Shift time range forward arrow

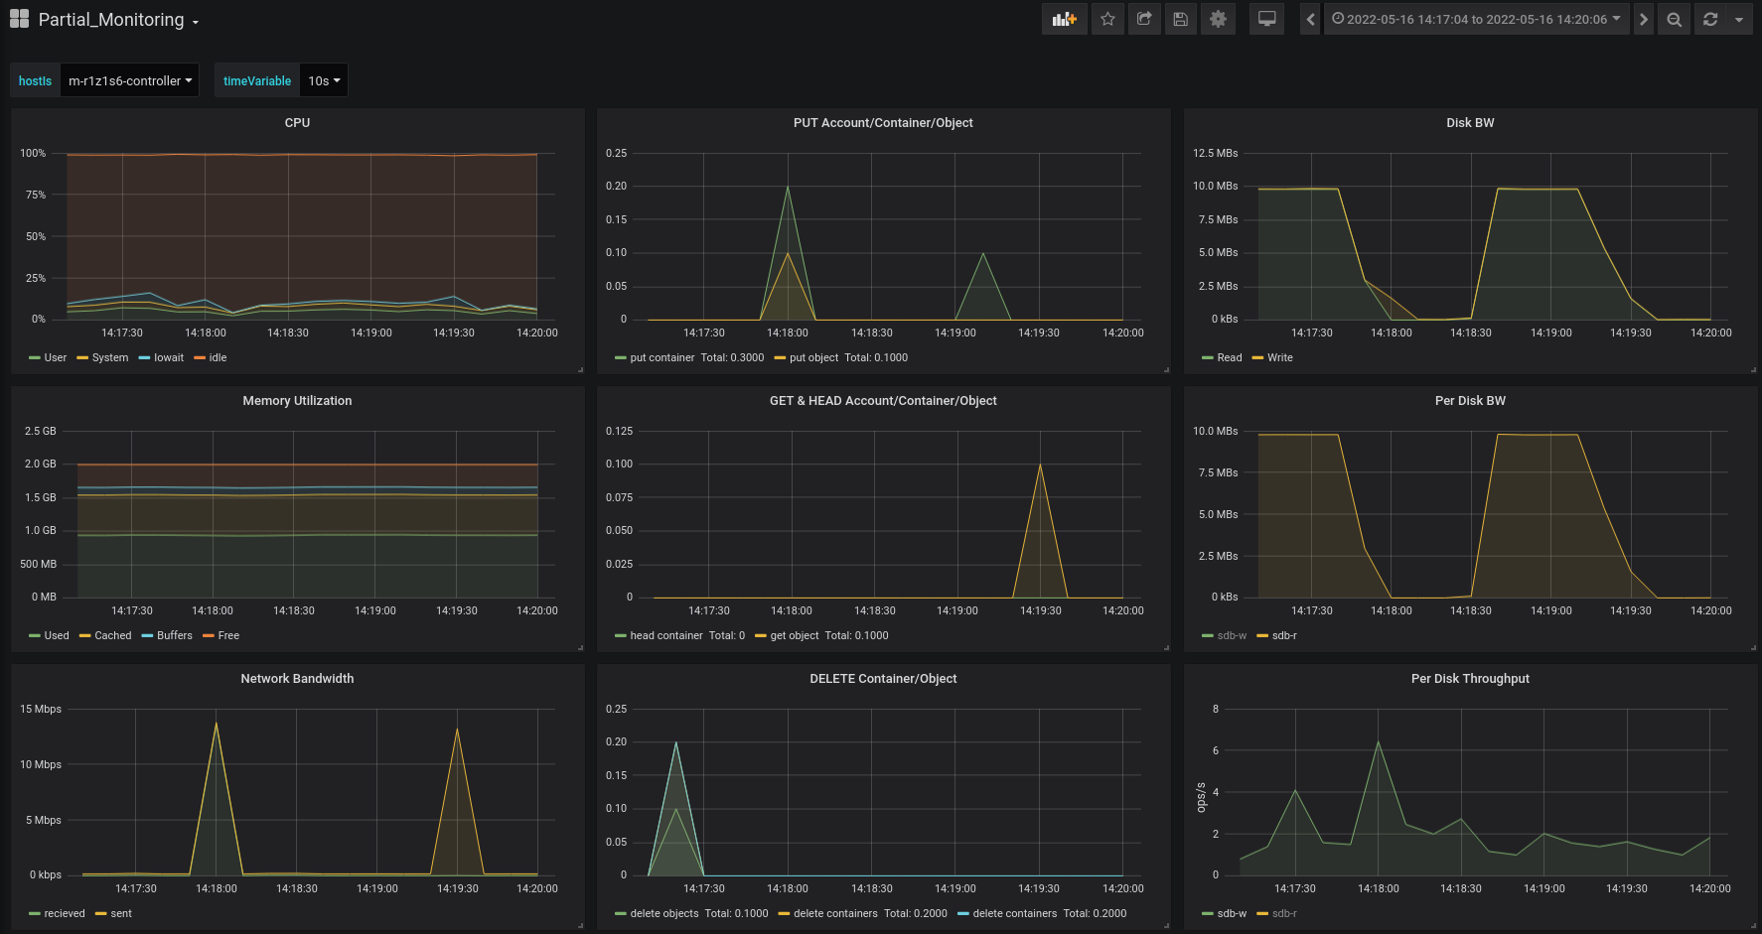(1643, 19)
